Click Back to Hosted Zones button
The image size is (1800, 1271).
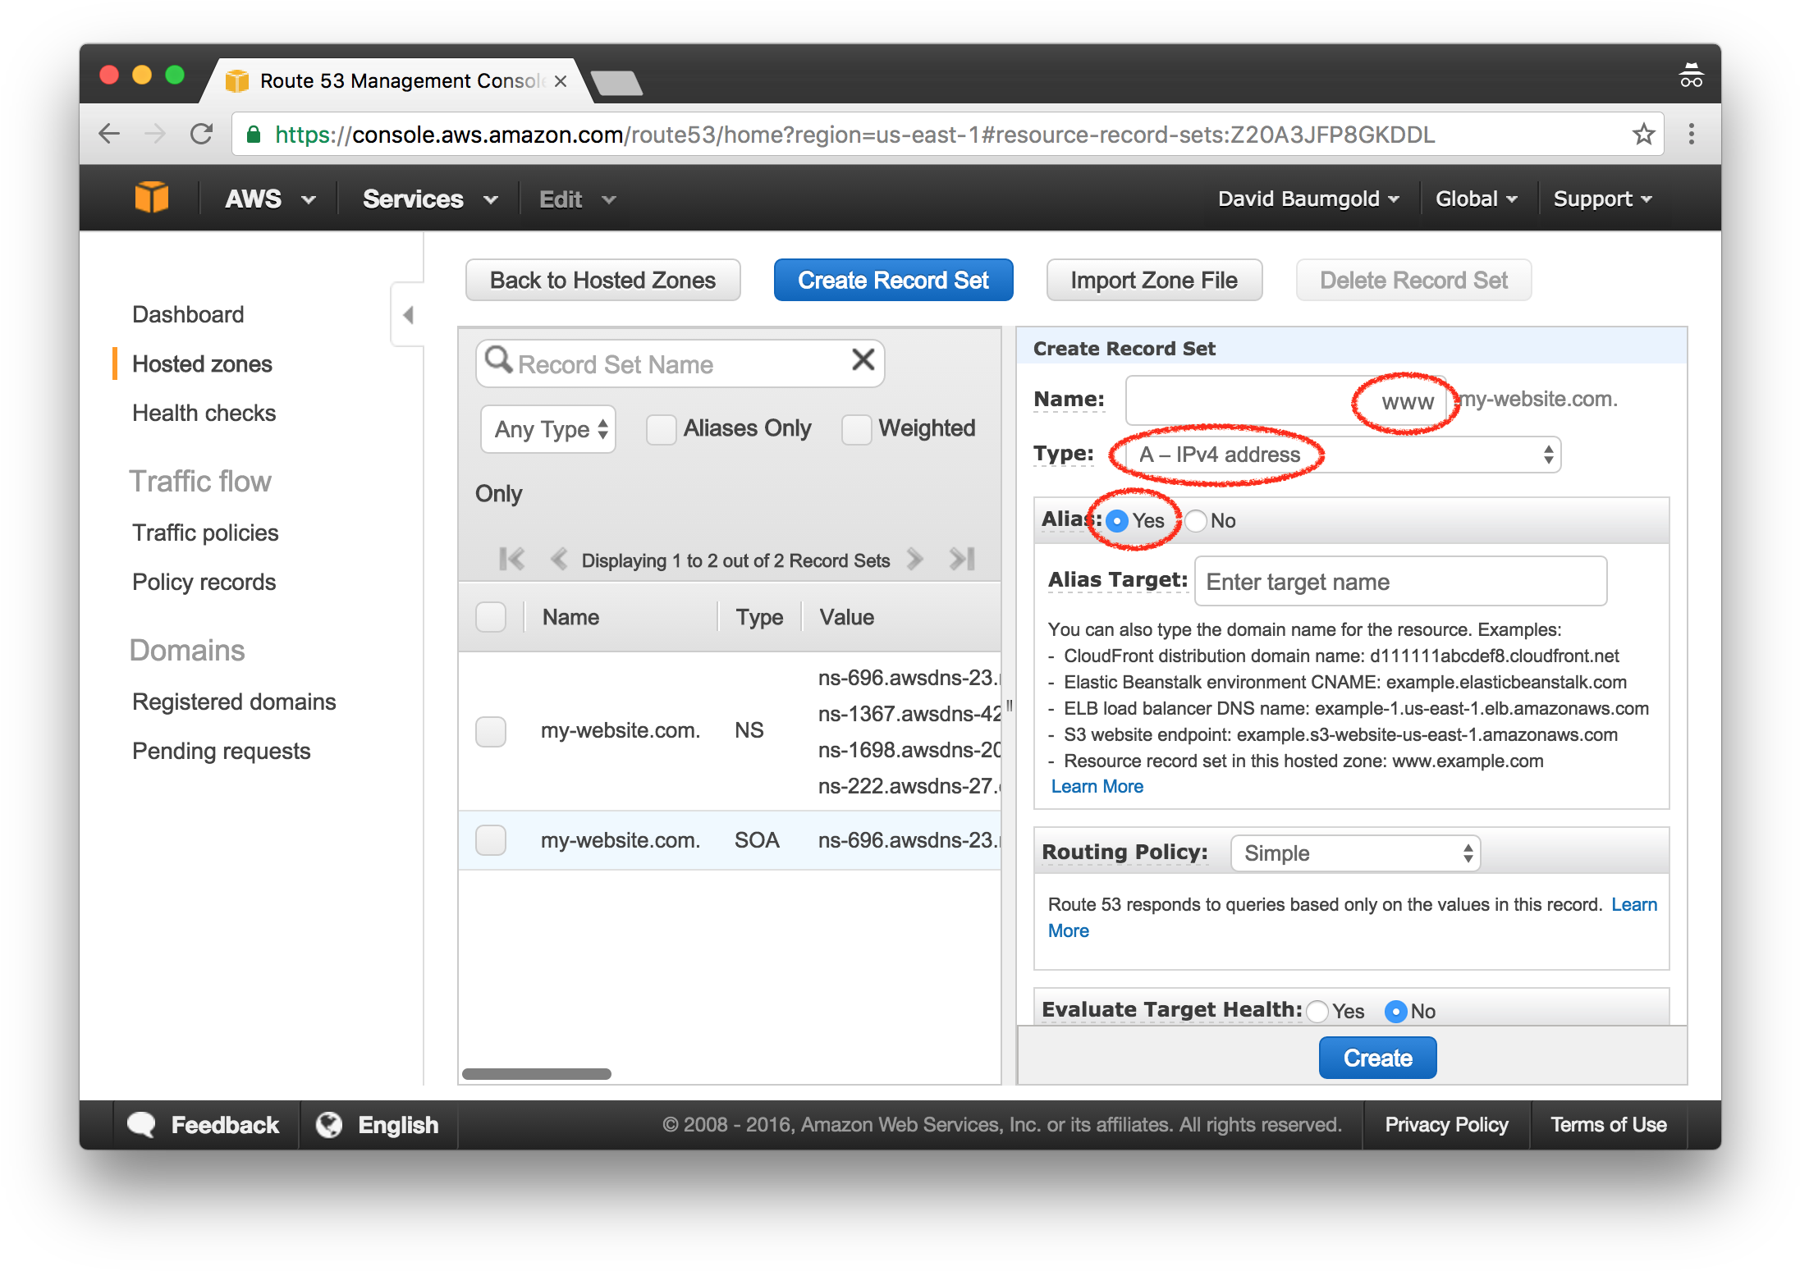click(x=602, y=280)
